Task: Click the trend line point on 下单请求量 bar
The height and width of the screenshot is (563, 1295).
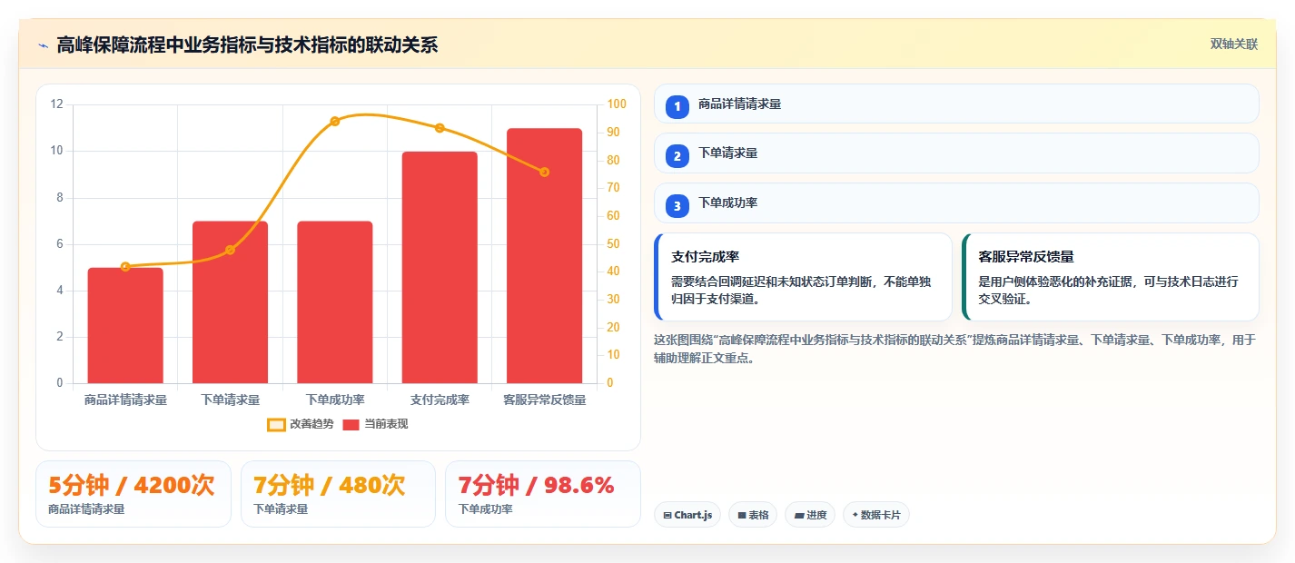Action: click(x=230, y=250)
